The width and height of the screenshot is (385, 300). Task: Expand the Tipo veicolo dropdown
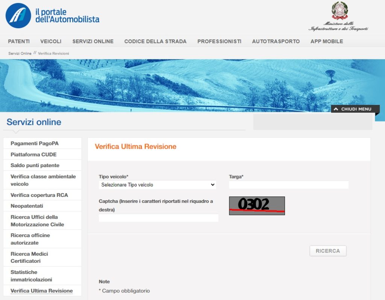(158, 185)
